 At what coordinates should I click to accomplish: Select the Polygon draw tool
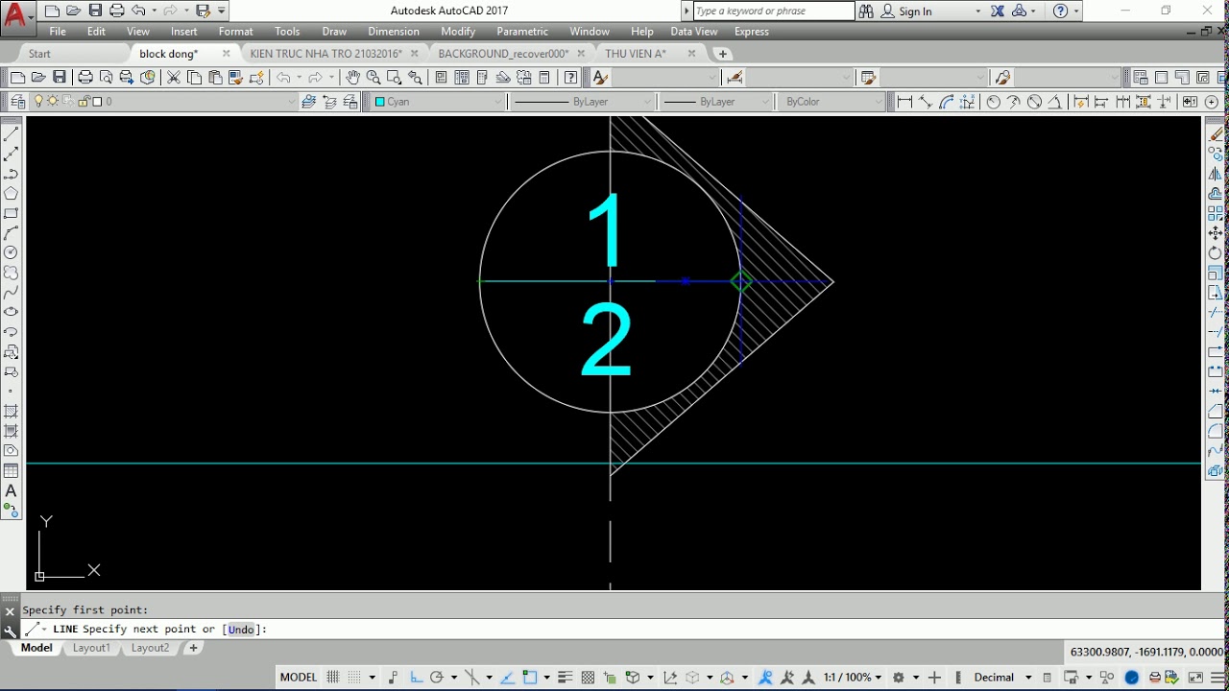coord(12,194)
